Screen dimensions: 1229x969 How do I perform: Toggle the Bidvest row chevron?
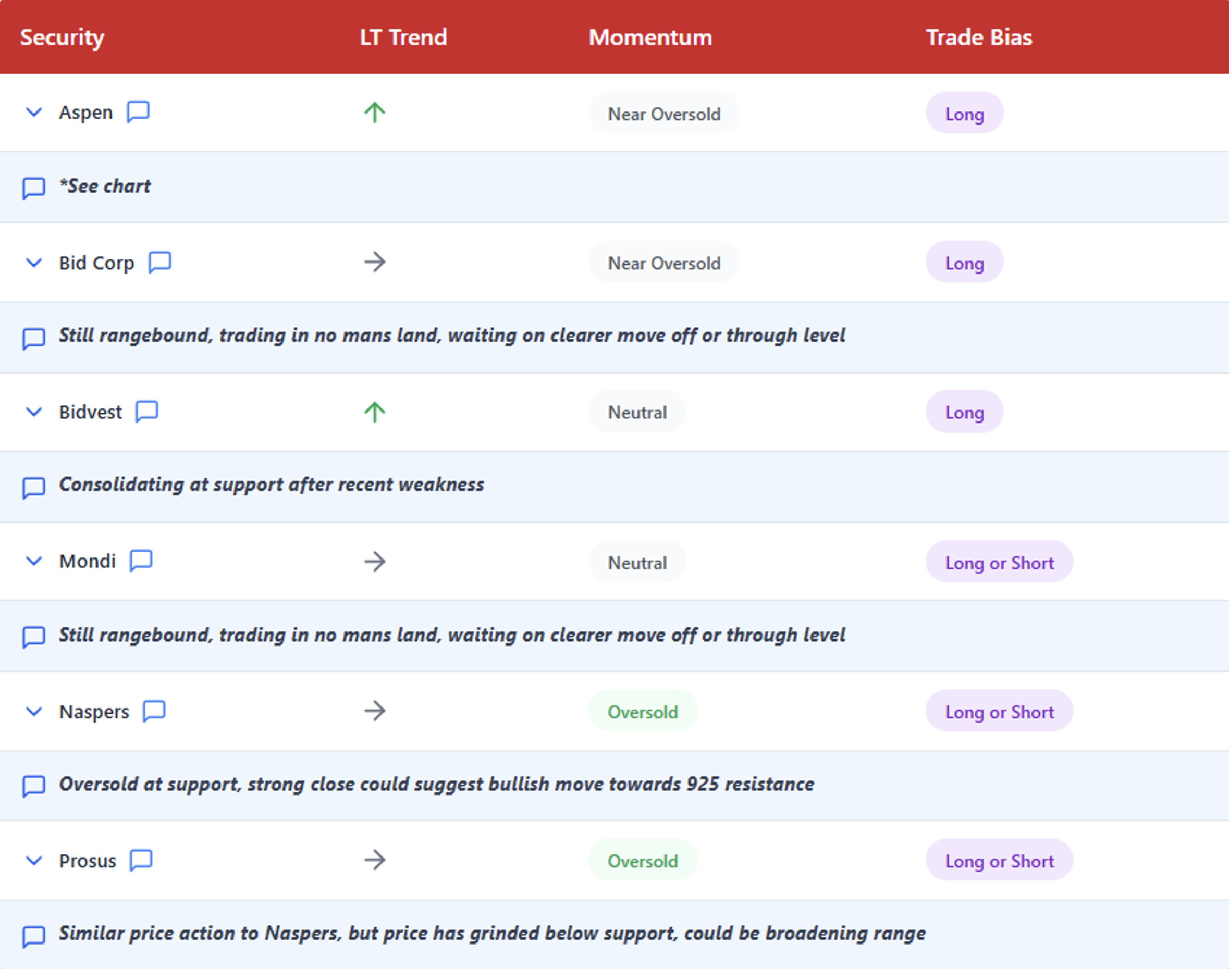(x=34, y=412)
